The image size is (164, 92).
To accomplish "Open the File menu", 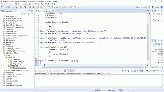I will tap(2, 4).
